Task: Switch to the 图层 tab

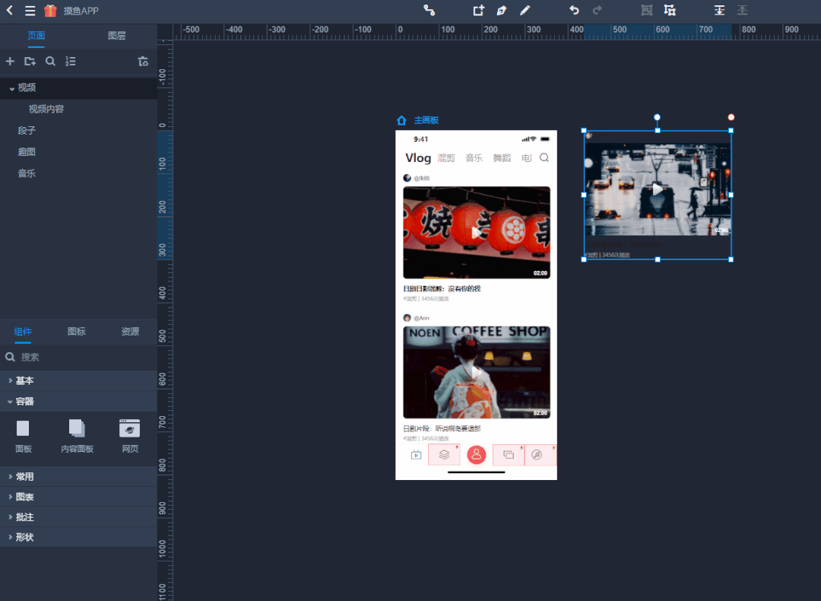Action: click(x=117, y=36)
